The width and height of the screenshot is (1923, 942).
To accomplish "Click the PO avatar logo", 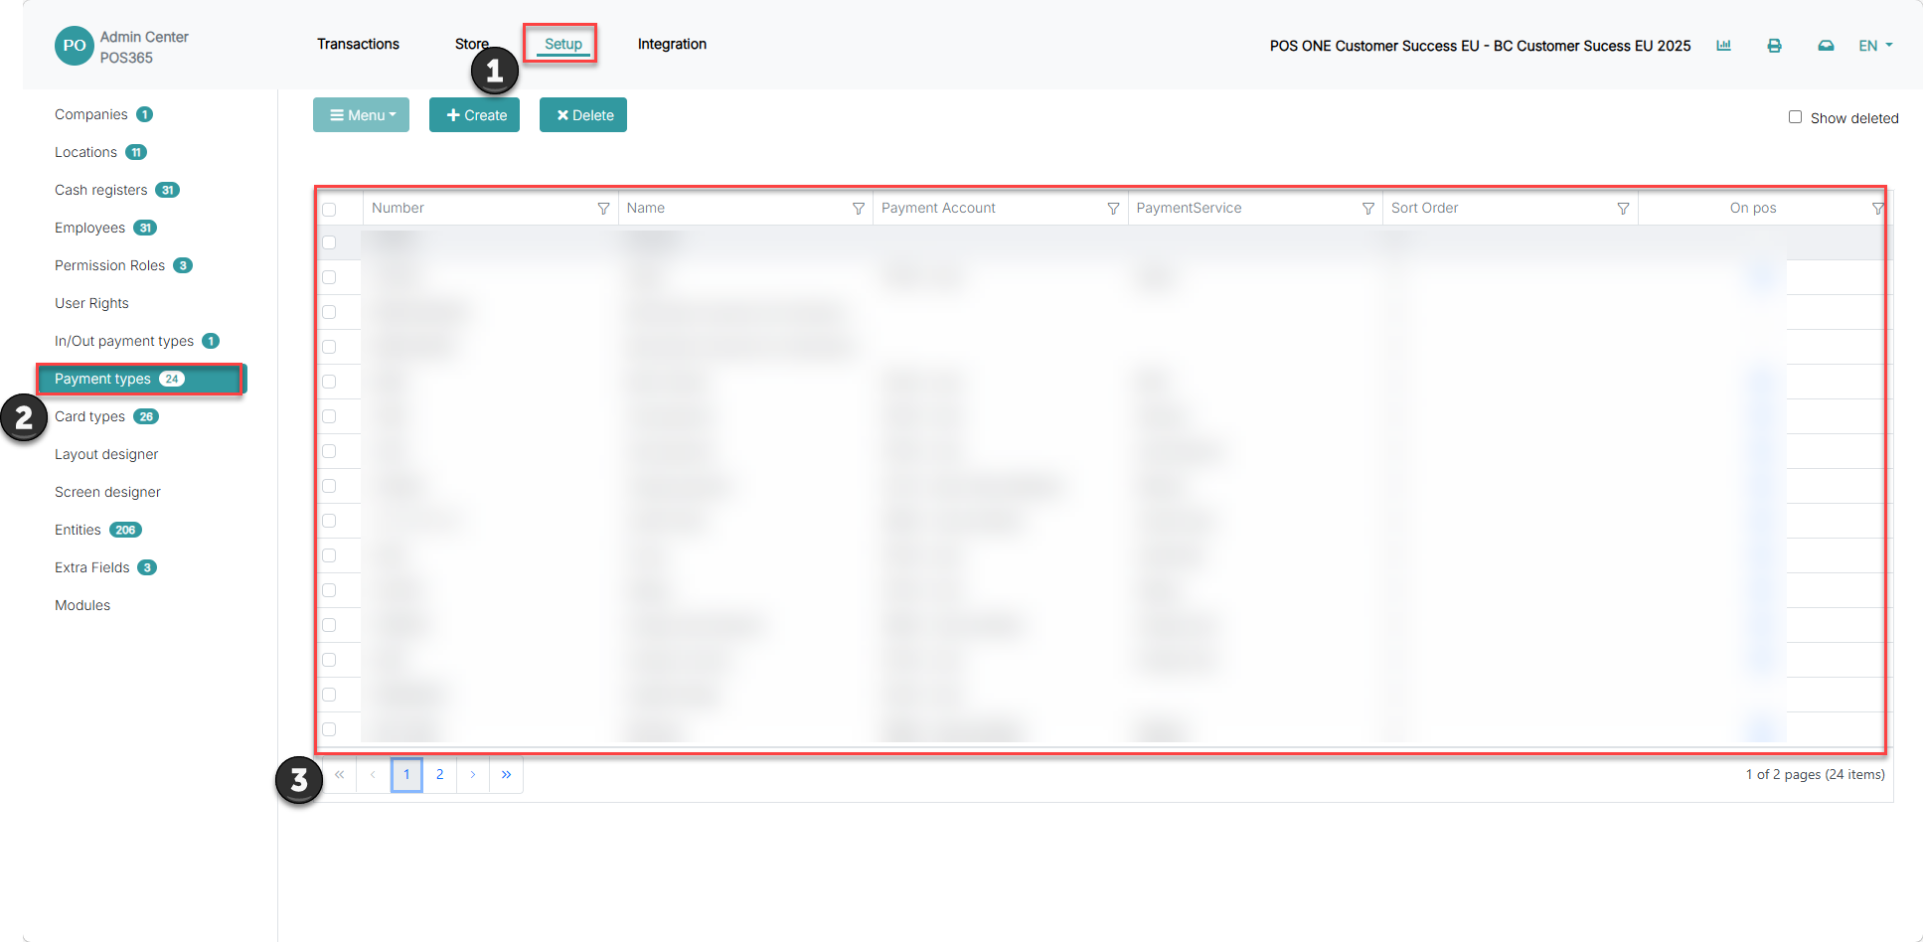I will click(75, 46).
